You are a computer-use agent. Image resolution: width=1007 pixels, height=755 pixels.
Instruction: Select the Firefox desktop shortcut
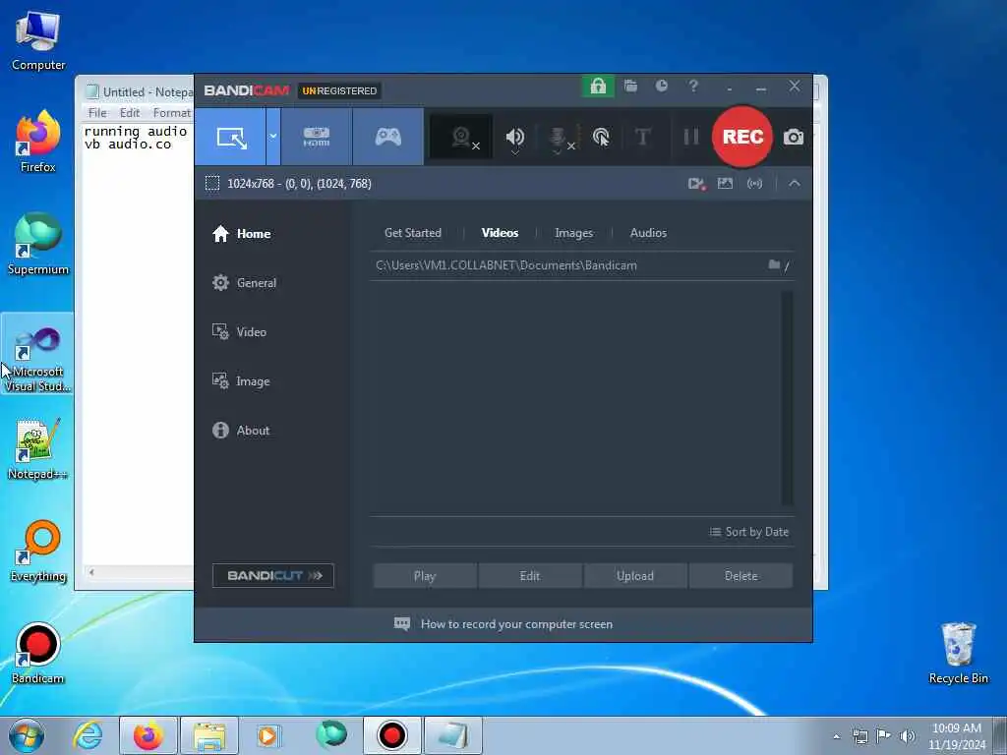[38, 143]
